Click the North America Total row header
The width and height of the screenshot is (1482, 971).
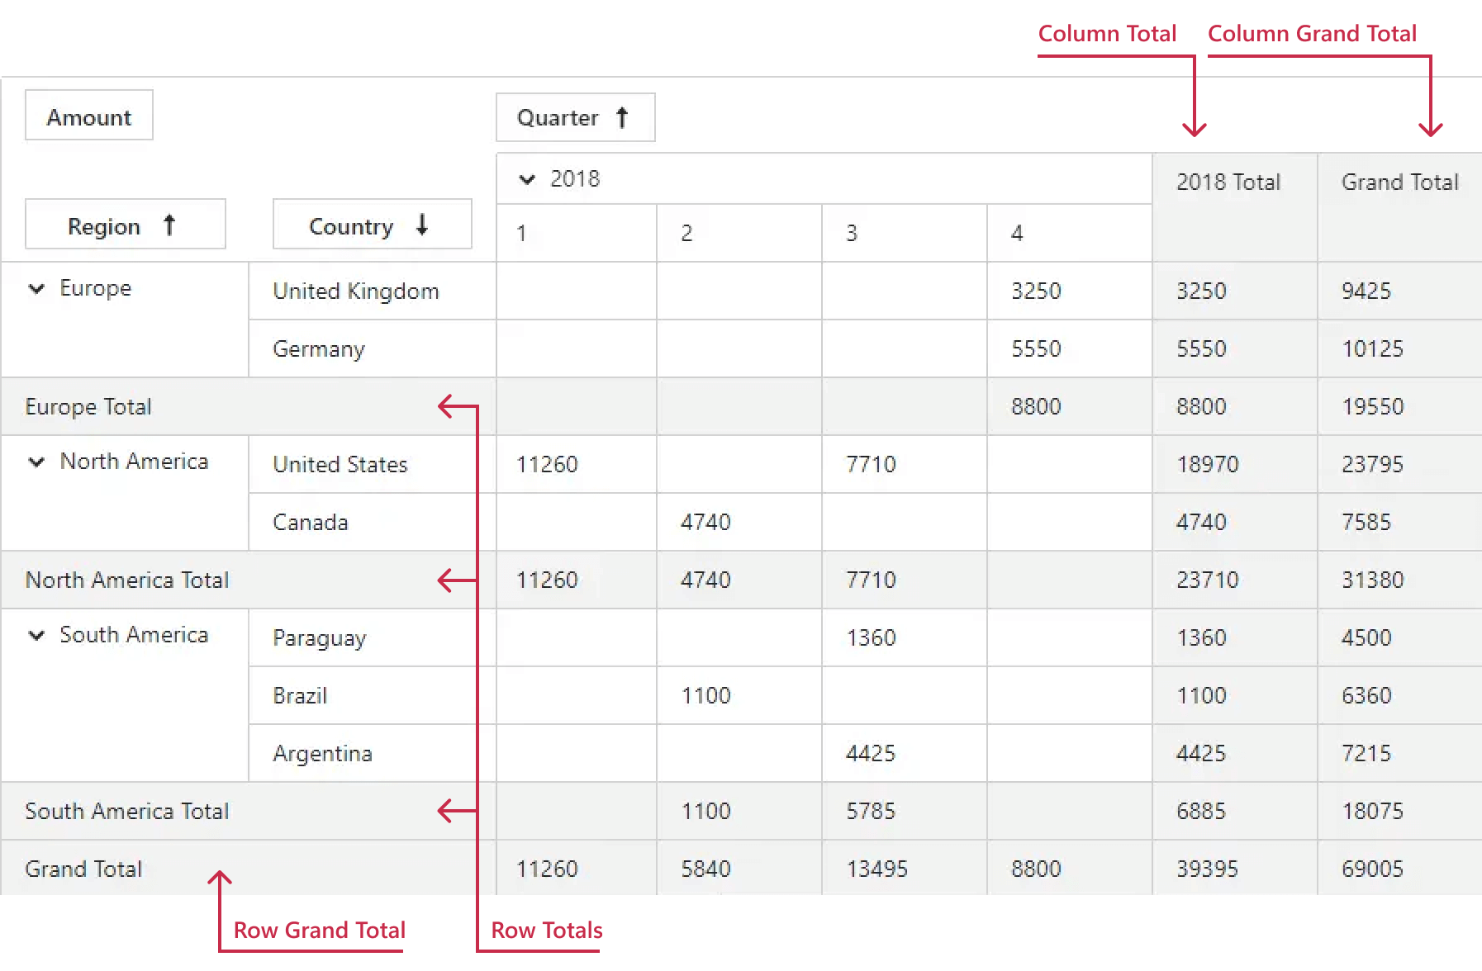127,580
